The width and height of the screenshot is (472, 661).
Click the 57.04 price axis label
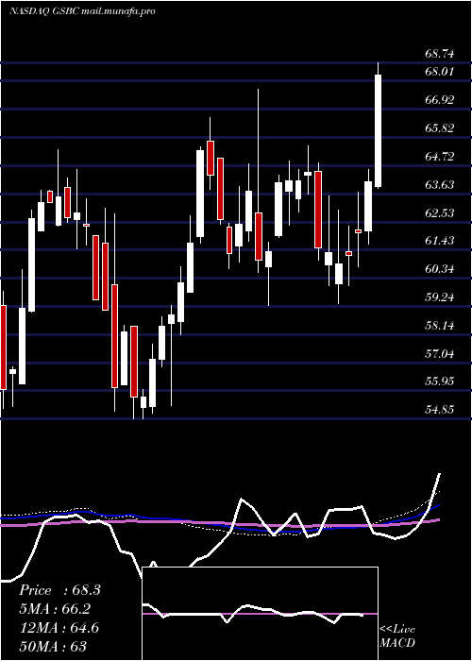tap(440, 353)
